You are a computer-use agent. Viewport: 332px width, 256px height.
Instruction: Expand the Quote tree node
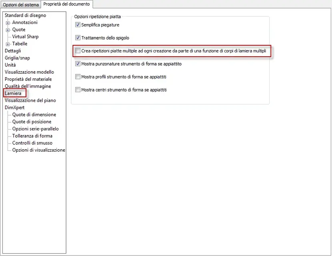pyautogui.click(x=8, y=30)
